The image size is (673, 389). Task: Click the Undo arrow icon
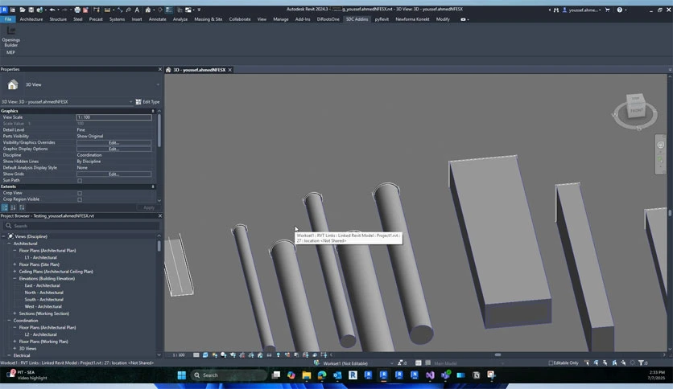click(x=52, y=10)
